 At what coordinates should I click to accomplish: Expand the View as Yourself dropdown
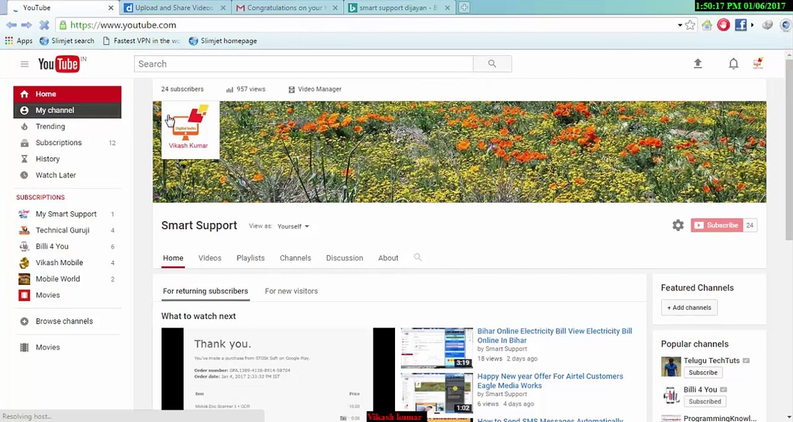(293, 226)
